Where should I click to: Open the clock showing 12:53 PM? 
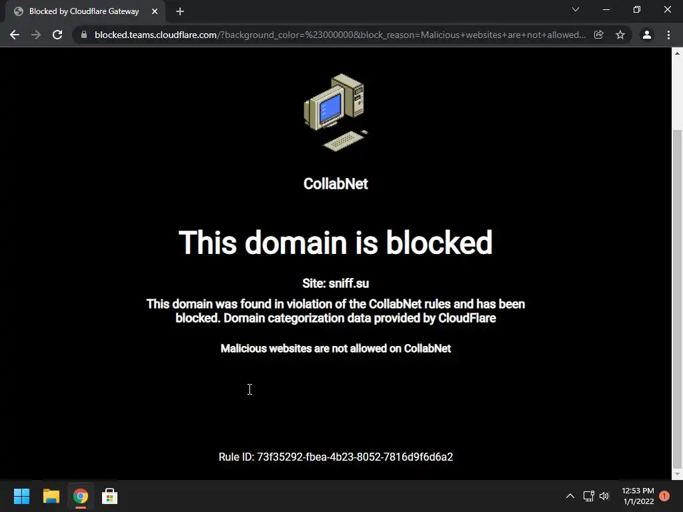click(x=638, y=496)
